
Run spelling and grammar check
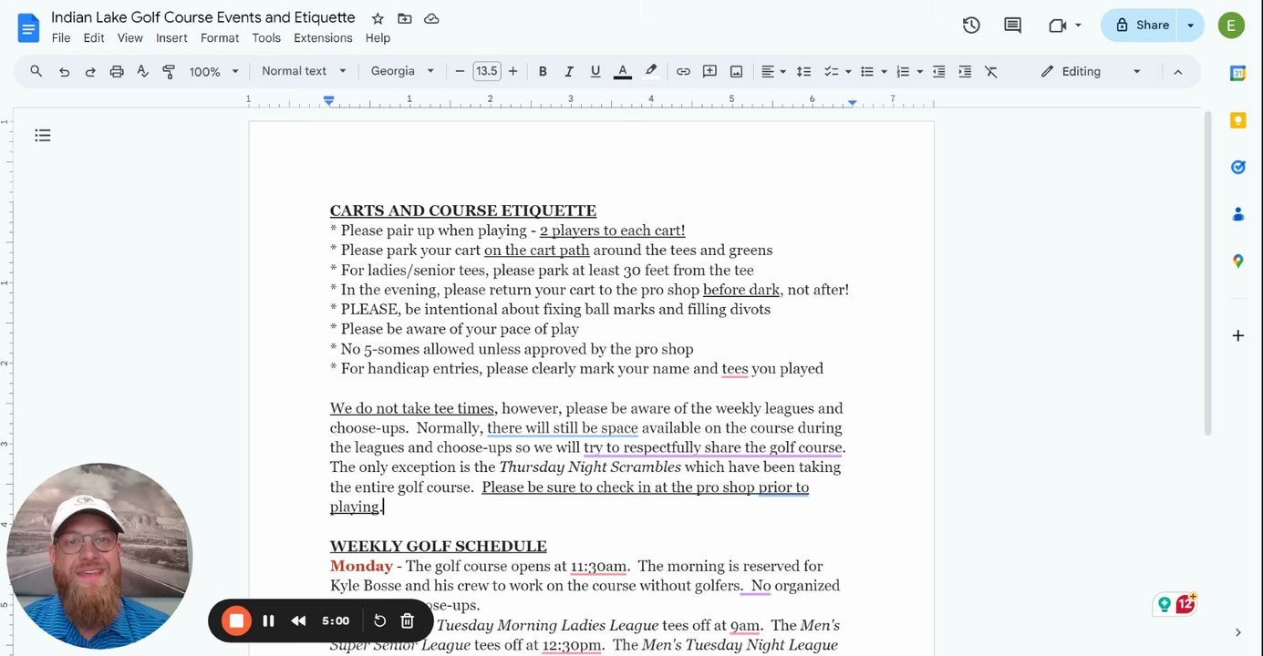pos(142,71)
